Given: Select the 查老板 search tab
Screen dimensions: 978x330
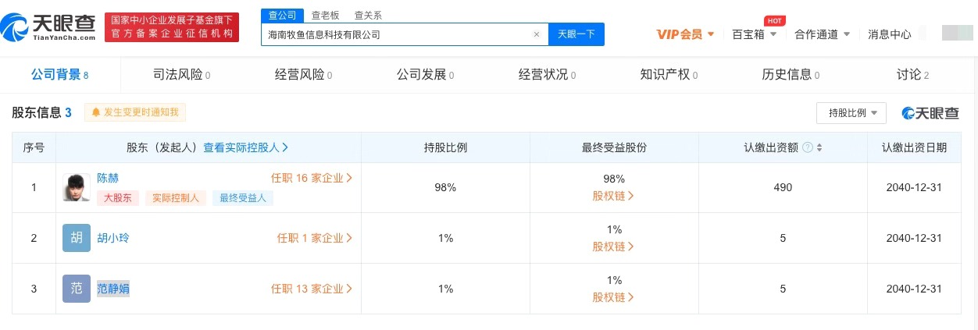Looking at the screenshot, I should click(325, 15).
